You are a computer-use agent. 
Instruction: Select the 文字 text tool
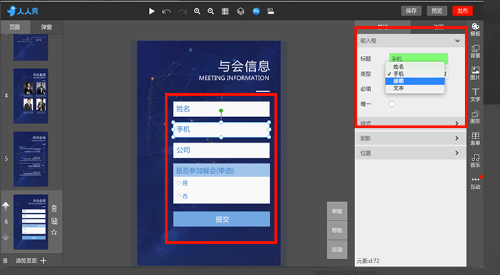tap(475, 95)
